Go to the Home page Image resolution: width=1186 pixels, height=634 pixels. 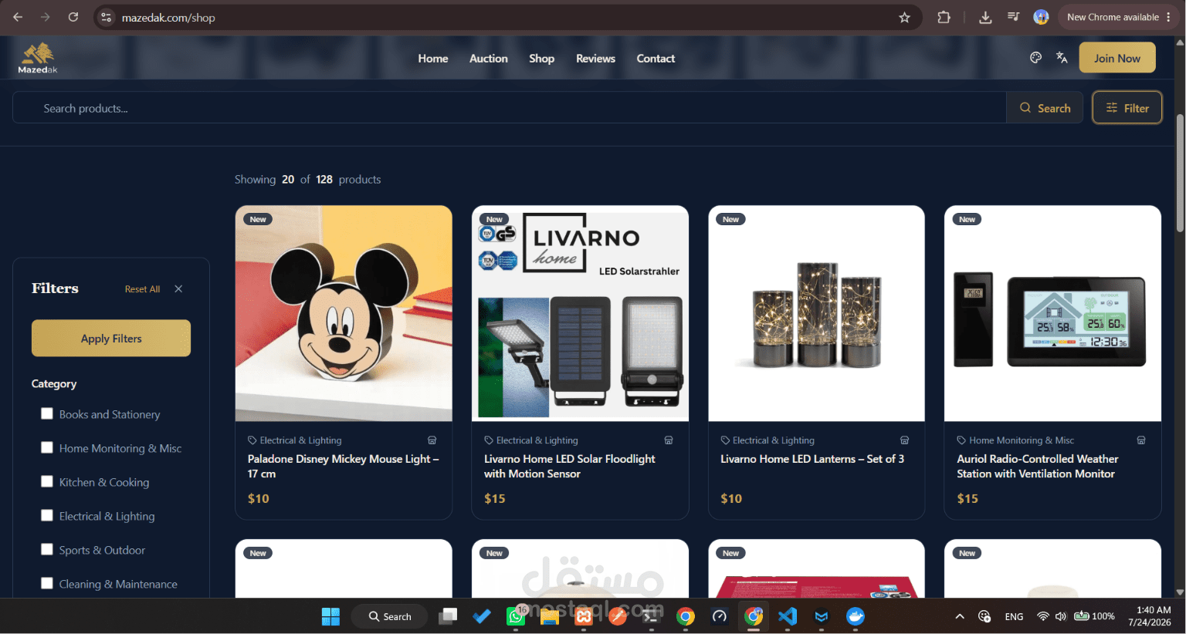click(433, 59)
